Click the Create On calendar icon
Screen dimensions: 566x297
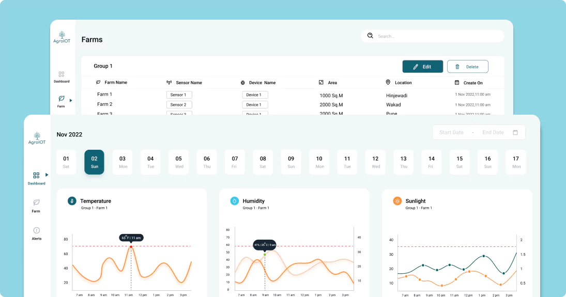tap(456, 83)
